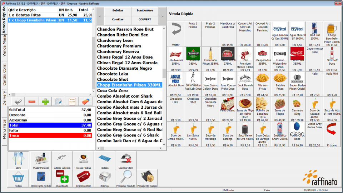Image resolution: width=343 pixels, height=193 pixels.
Task: Click the right category arrow button
Action: coord(162,16)
